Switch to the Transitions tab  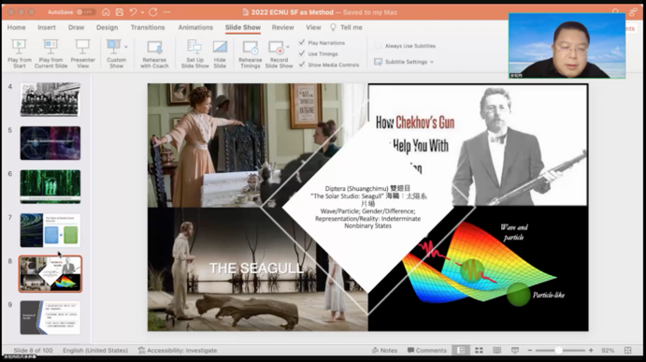148,27
